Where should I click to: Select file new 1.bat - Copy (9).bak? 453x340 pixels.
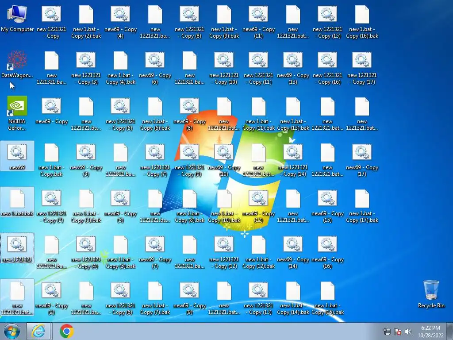click(x=224, y=22)
